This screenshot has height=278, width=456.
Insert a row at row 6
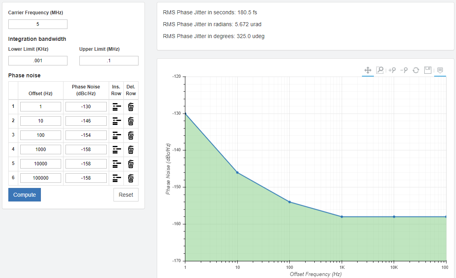point(116,178)
